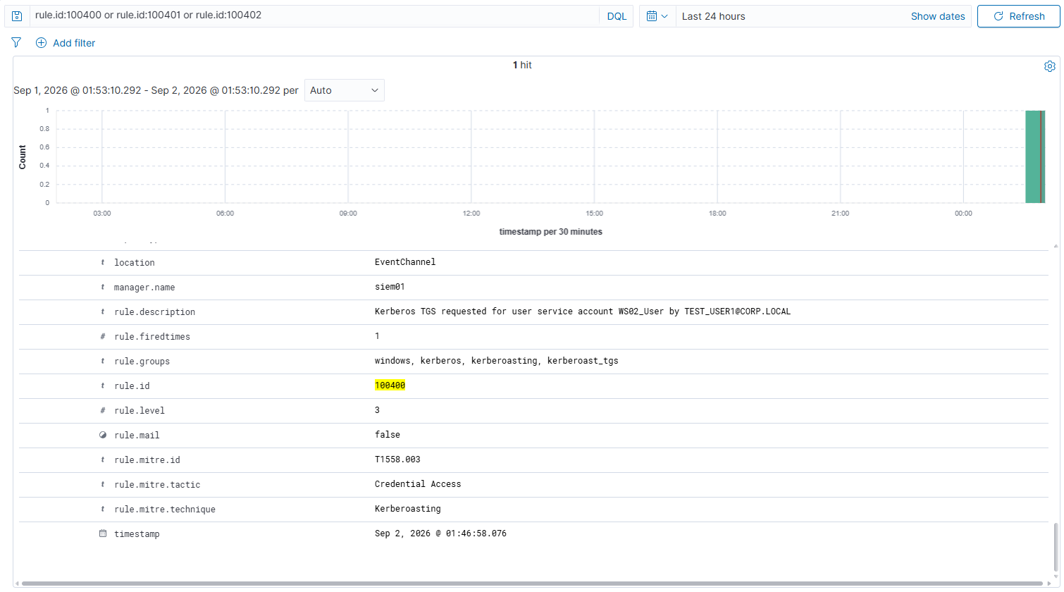Screen dimensions: 1064x592
Task: Click the siem01 manager name value
Action: 390,287
